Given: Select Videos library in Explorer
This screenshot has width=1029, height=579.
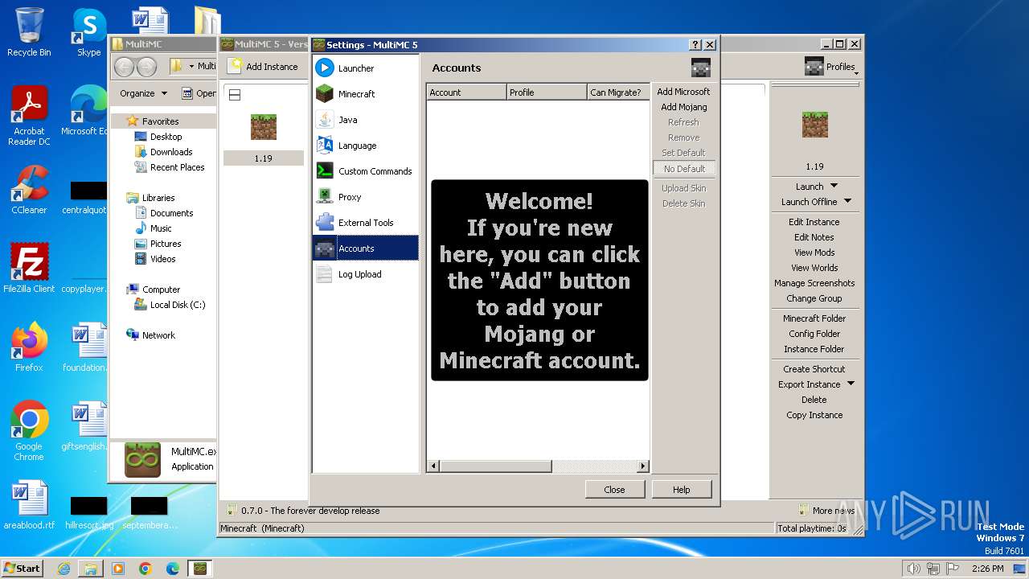Looking at the screenshot, I should click(x=162, y=259).
